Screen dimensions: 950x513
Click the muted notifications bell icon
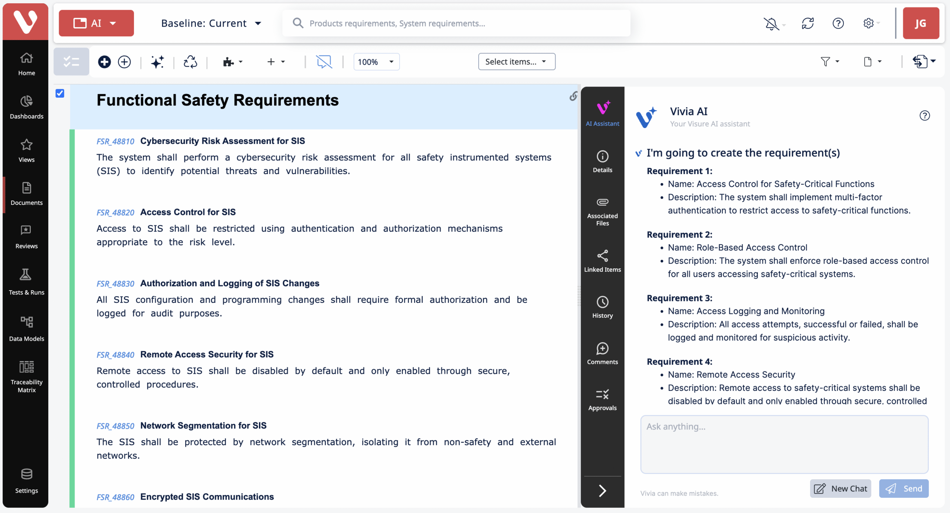pos(772,24)
